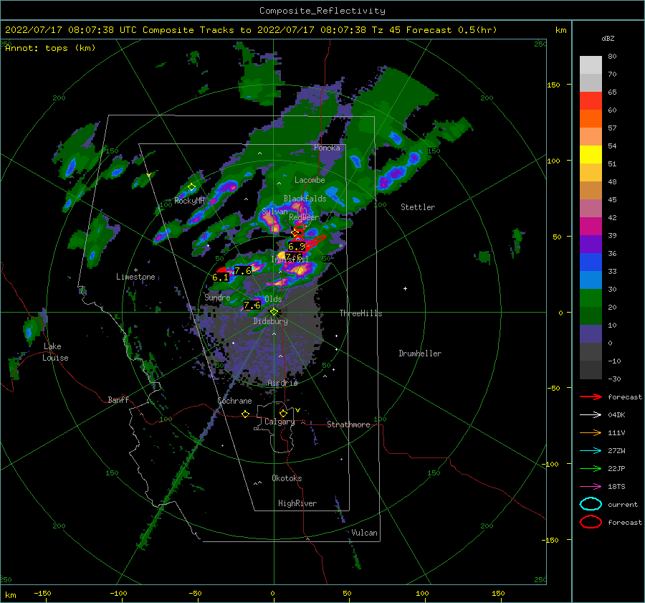Click the green 22JP arrow legend icon
Image resolution: width=645 pixels, height=603 pixels.
click(x=591, y=468)
